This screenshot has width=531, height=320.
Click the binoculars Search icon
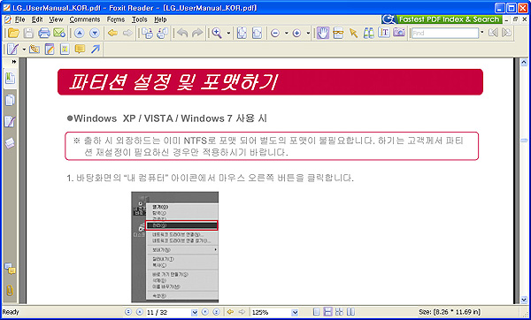tap(368, 33)
